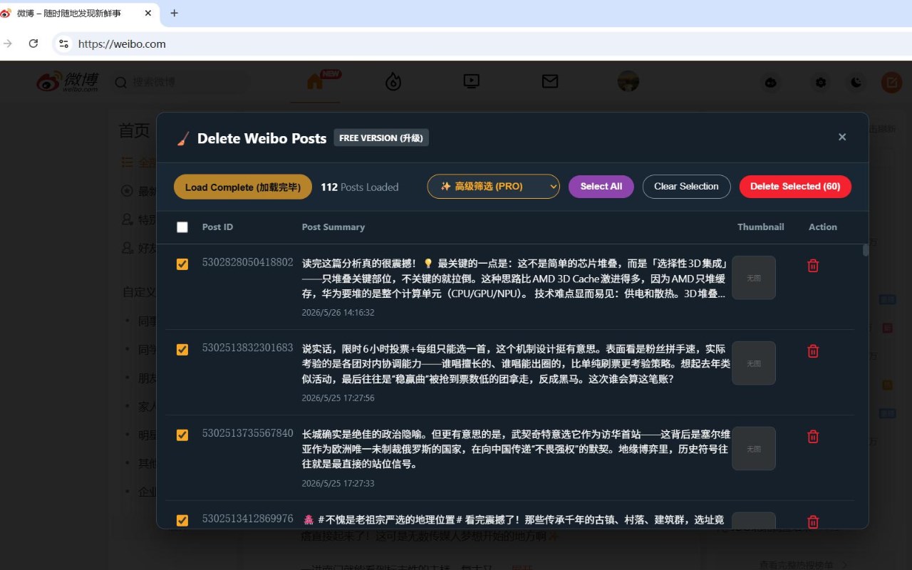This screenshot has width=912, height=570.
Task: Open the profile avatar in Weibo navbar
Action: (628, 81)
